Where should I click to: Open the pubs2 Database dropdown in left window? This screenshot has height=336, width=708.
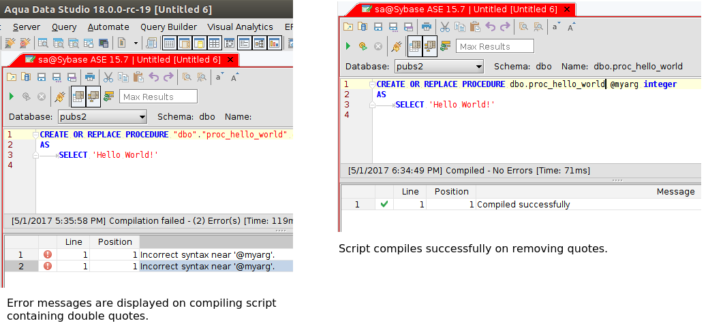(102, 117)
